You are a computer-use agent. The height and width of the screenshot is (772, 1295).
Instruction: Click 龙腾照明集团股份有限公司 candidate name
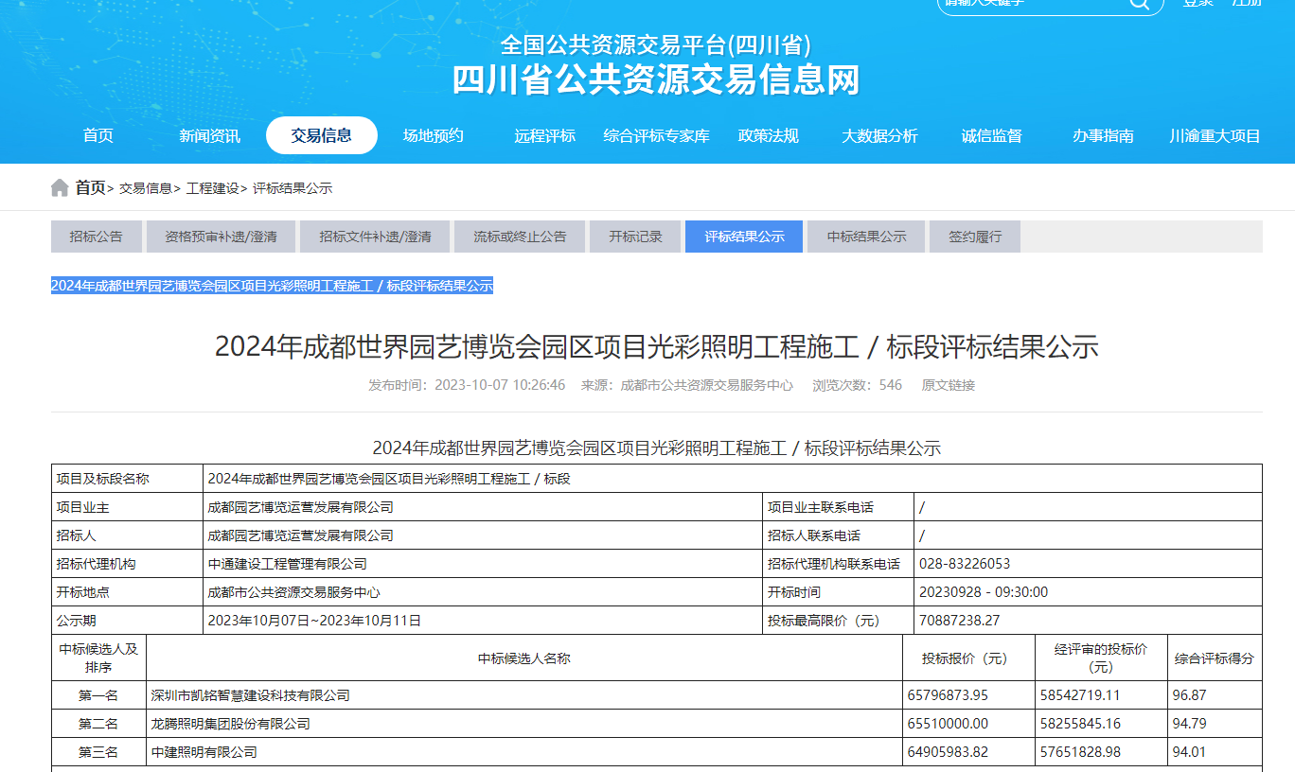[231, 724]
